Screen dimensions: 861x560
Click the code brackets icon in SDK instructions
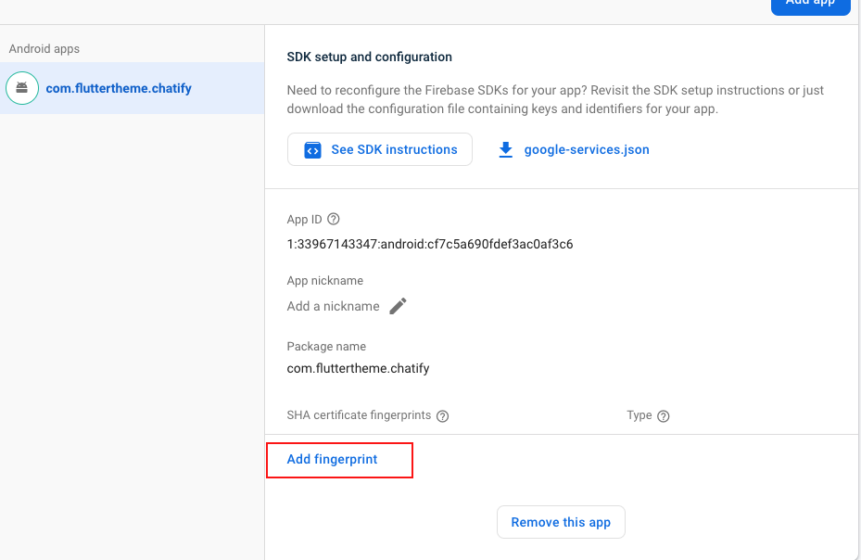313,150
